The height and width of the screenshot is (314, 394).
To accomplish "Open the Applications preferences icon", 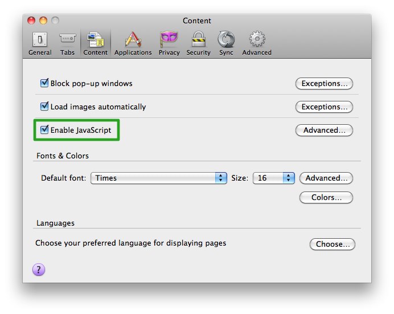I will [133, 39].
